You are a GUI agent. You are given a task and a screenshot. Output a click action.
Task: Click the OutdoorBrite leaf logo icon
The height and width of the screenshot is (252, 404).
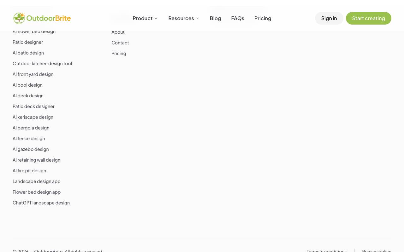(x=19, y=18)
